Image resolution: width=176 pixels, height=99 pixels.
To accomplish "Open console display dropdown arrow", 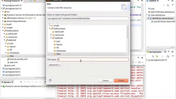I will point(143,62).
